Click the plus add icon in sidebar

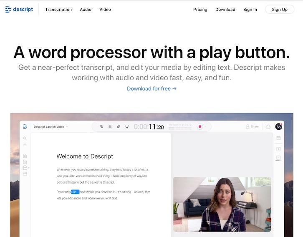[x=25, y=144]
